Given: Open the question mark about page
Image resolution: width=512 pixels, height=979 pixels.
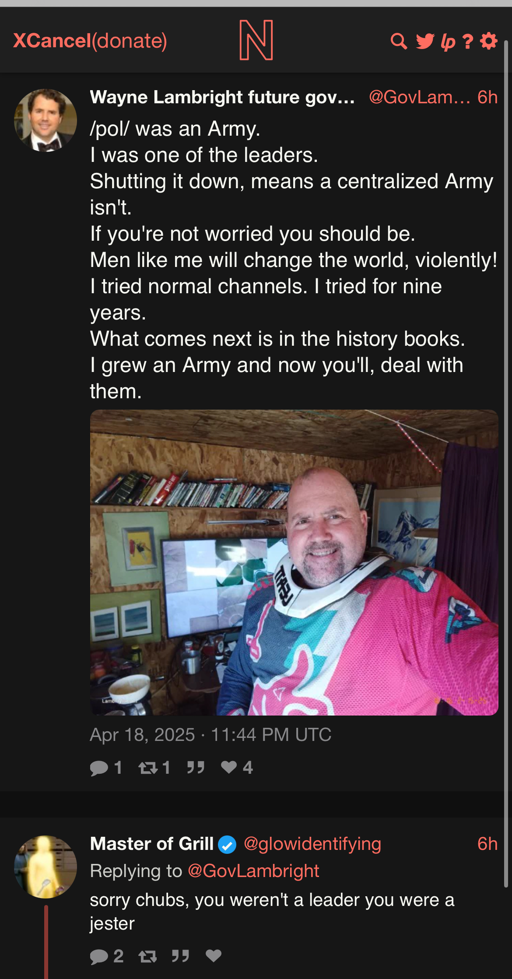Looking at the screenshot, I should (x=468, y=41).
